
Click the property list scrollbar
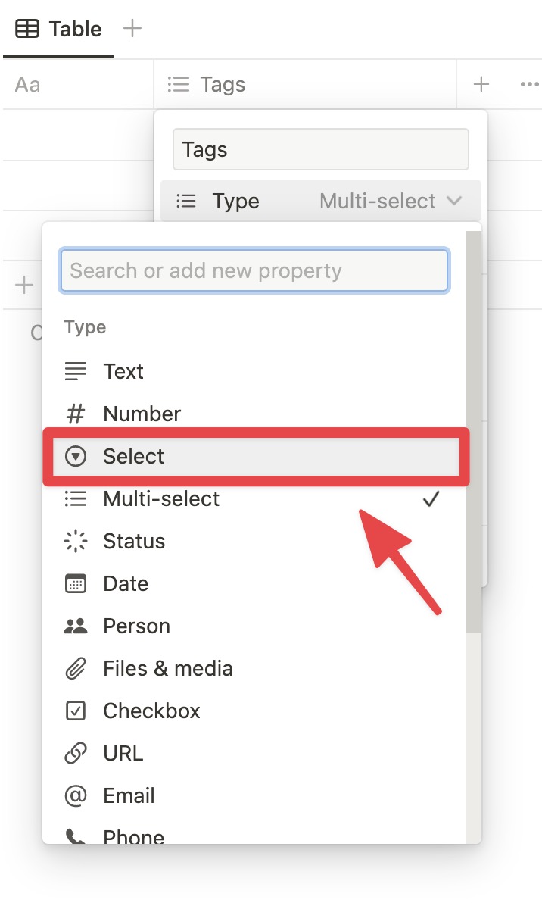tap(474, 431)
